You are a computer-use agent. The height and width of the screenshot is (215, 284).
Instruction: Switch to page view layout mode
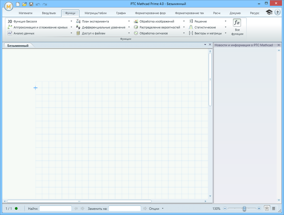267,208
